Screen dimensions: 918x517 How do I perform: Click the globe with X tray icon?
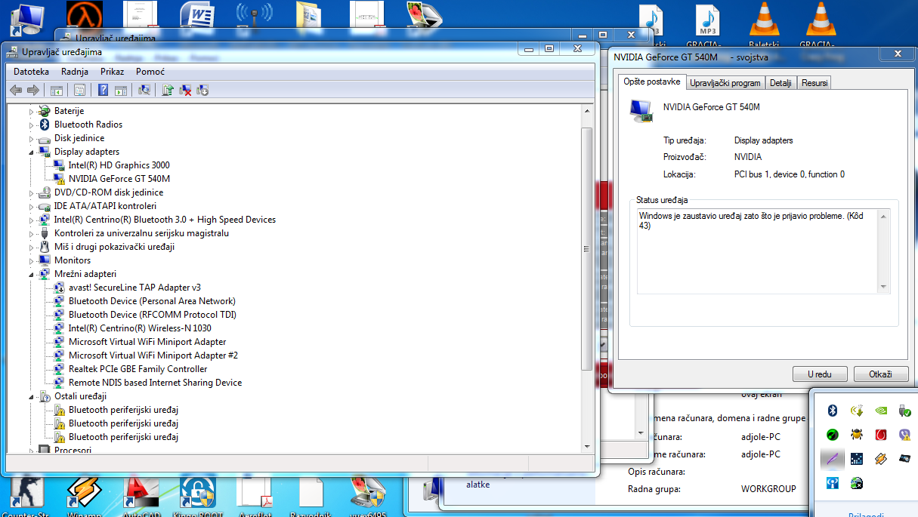click(x=857, y=482)
